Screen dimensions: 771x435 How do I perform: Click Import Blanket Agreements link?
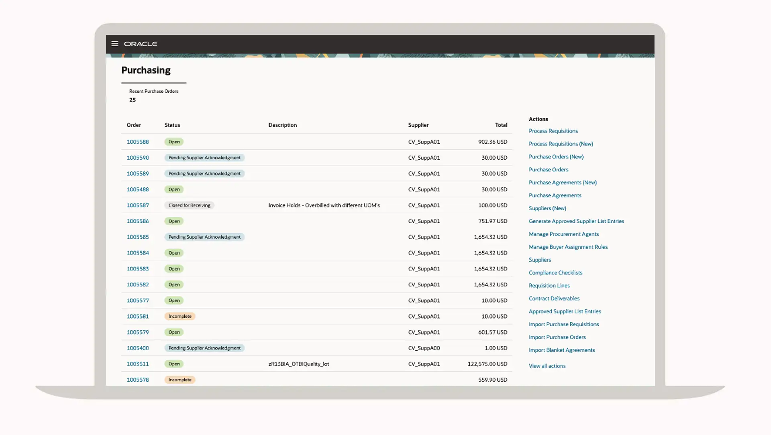pos(561,350)
